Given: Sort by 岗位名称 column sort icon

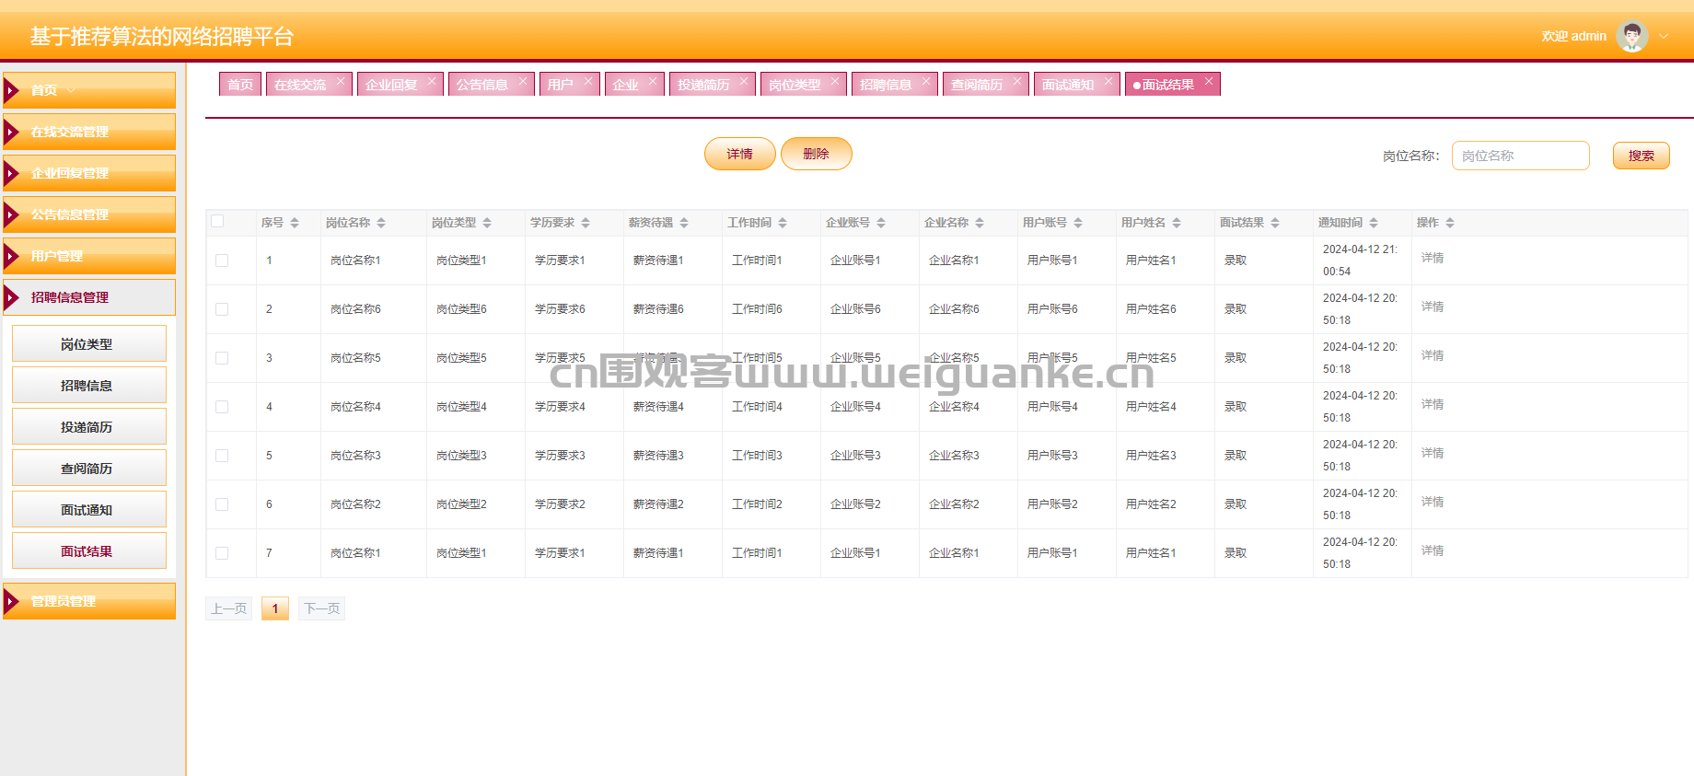Looking at the screenshot, I should pyautogui.click(x=381, y=223).
